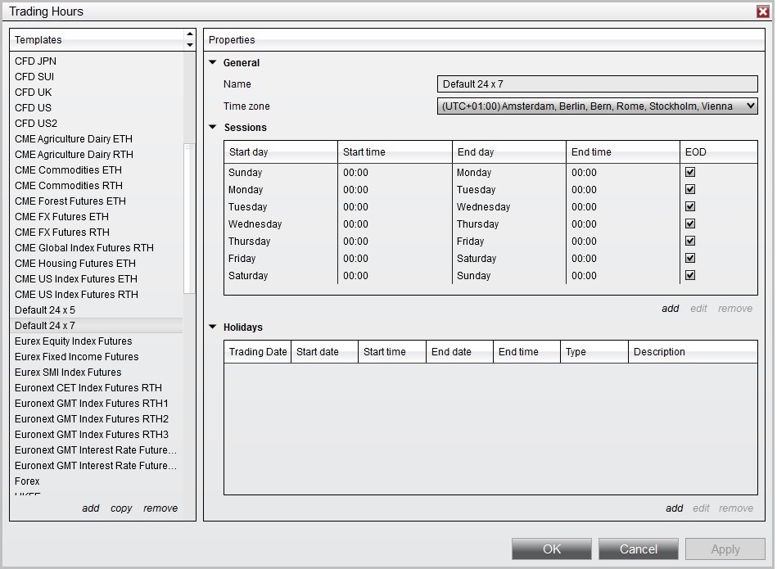Select Euronext GMT Index Futures RTH3

[x=96, y=434]
